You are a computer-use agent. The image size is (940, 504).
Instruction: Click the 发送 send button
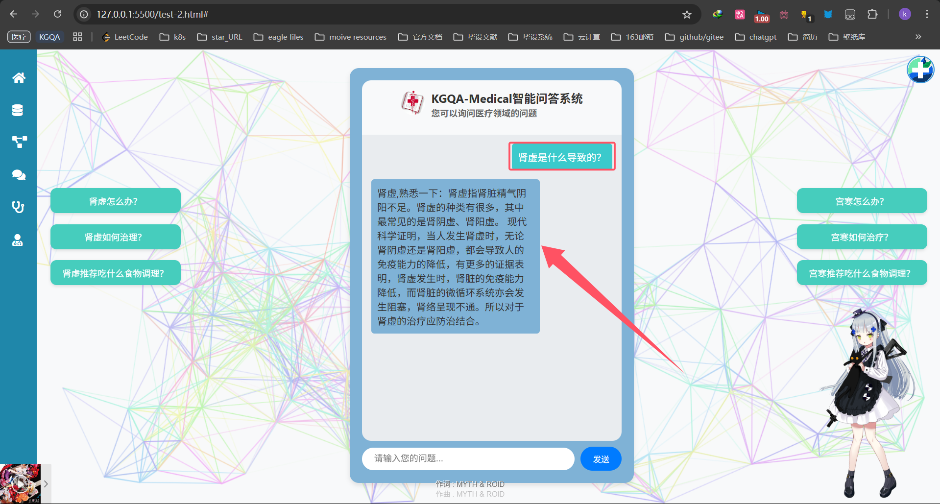tap(601, 459)
